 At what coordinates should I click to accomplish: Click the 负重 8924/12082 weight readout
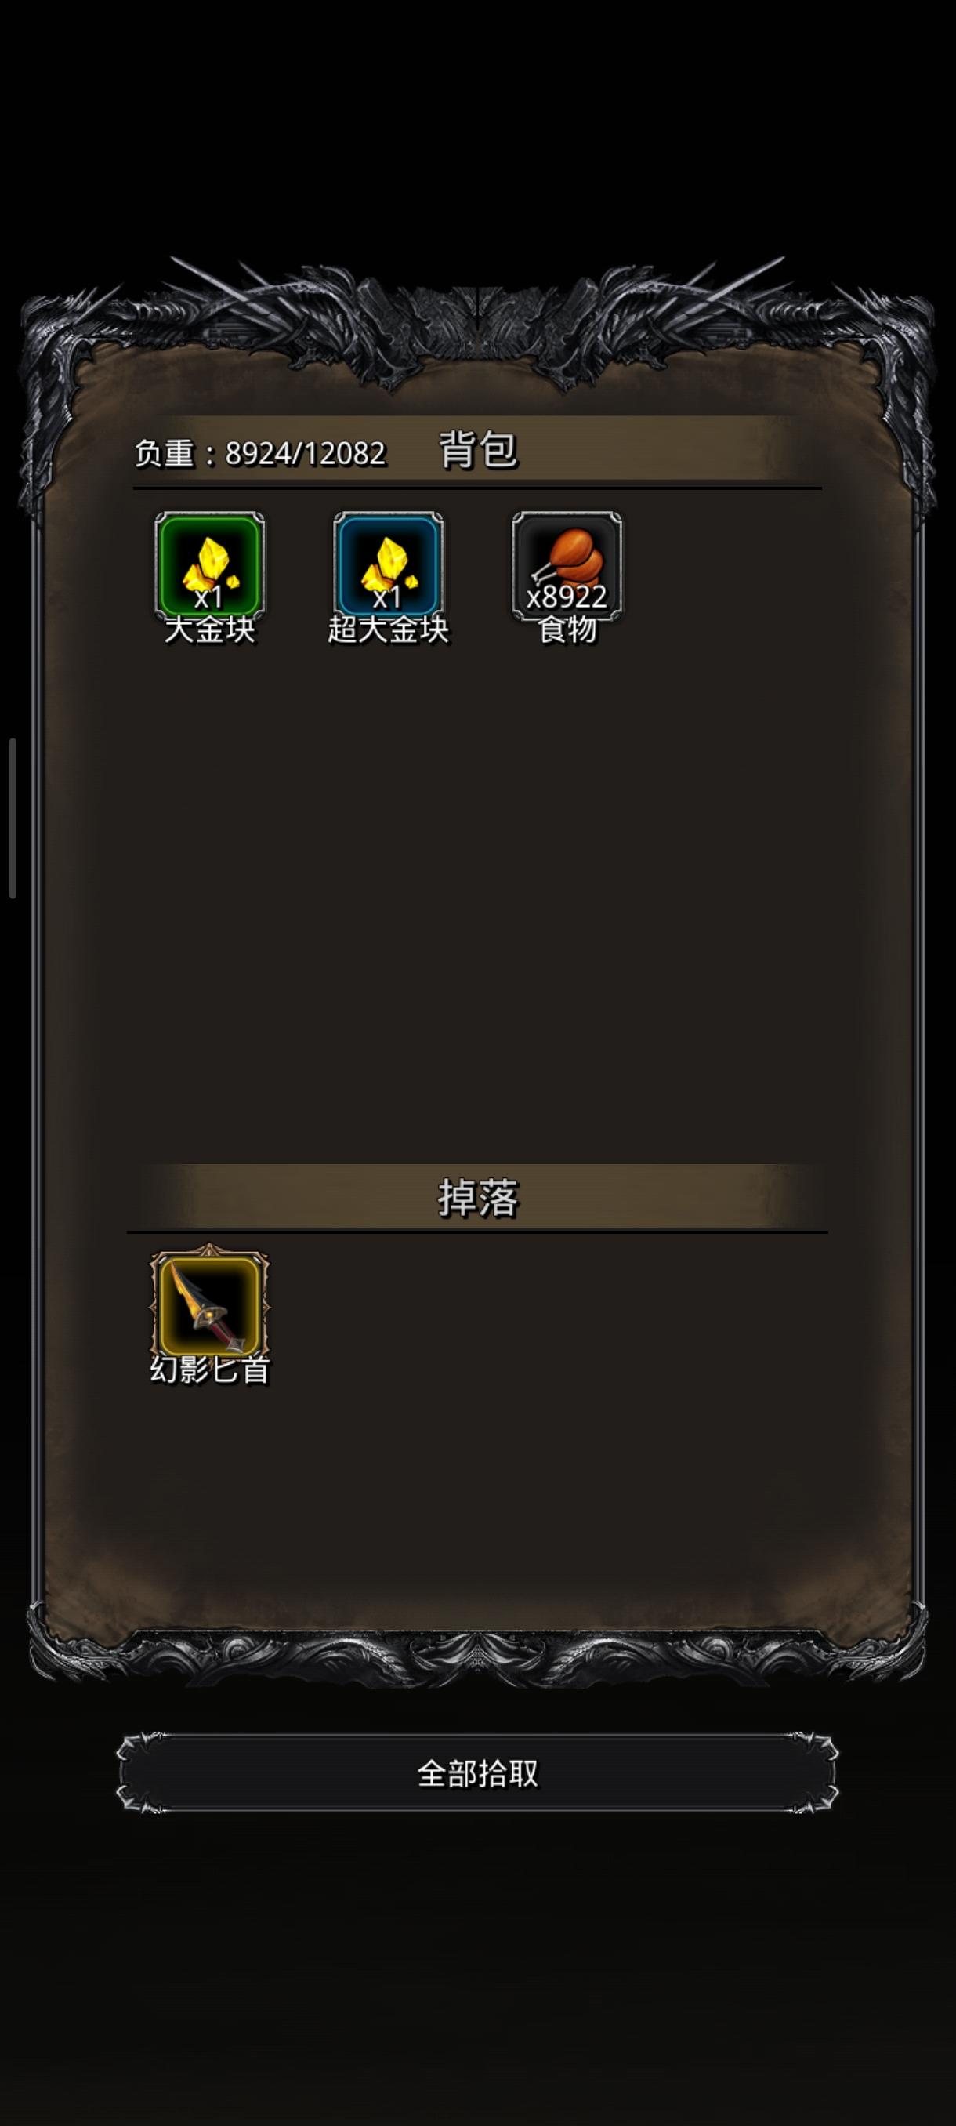(260, 453)
